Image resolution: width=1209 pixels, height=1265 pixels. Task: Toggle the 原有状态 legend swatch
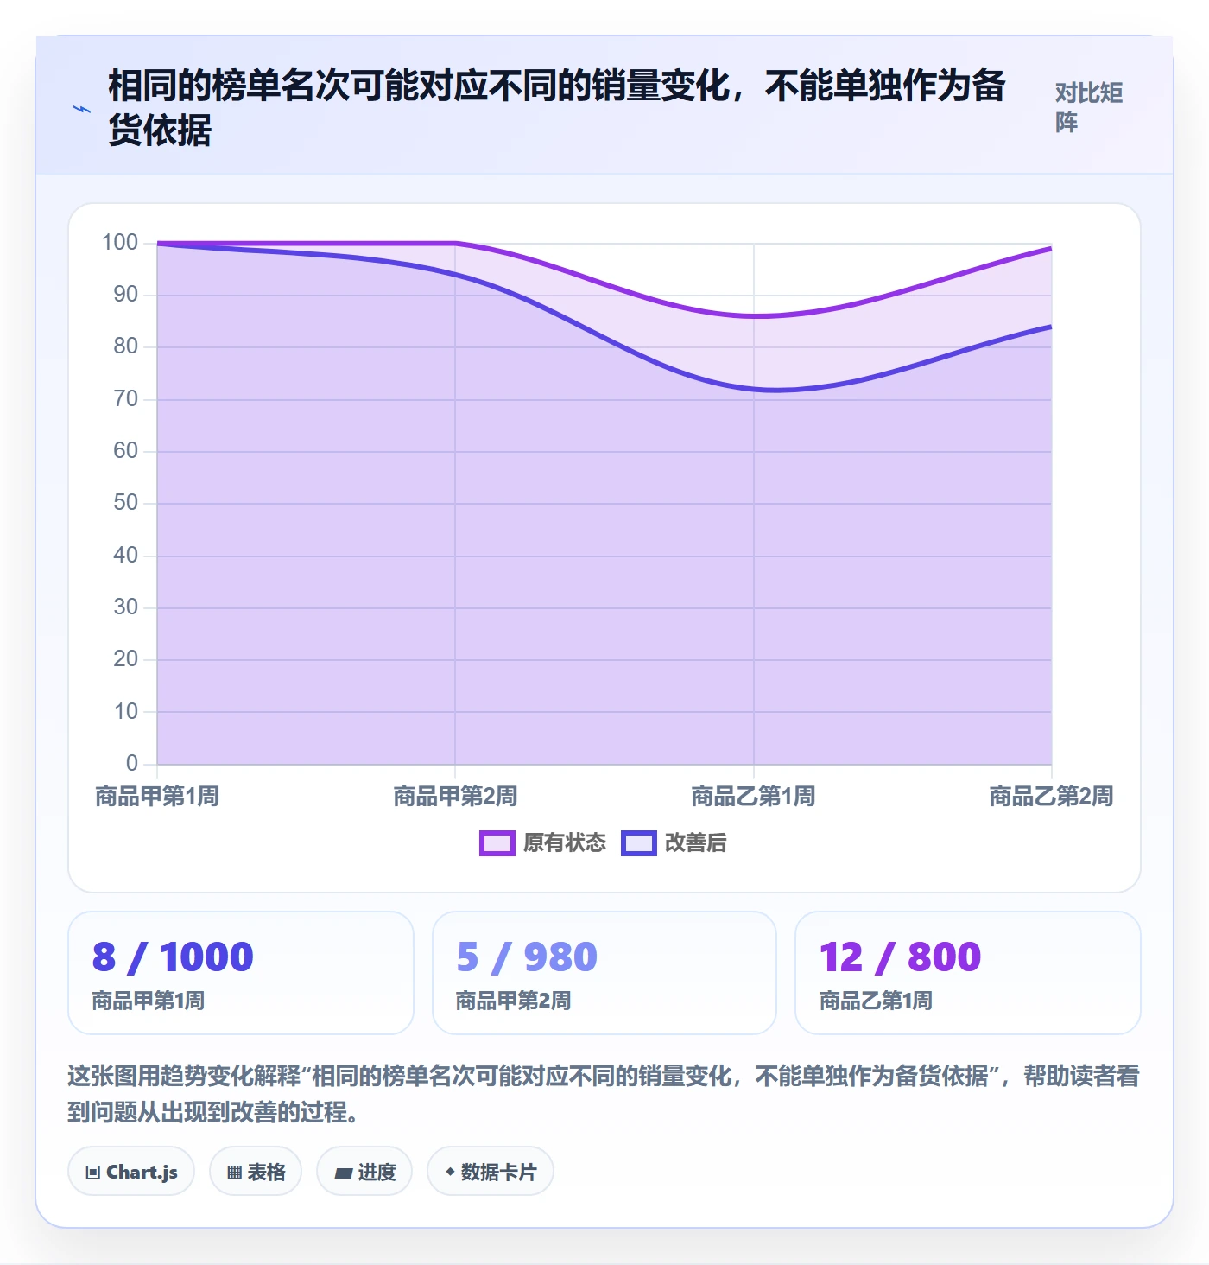pos(497,842)
